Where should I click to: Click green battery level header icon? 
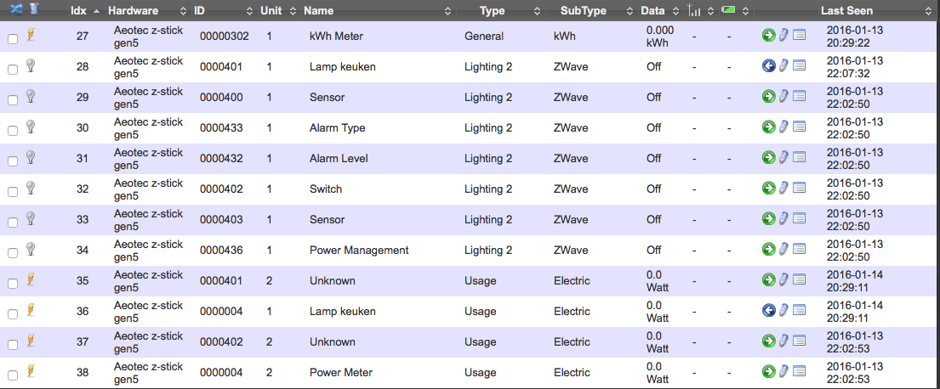[x=729, y=10]
